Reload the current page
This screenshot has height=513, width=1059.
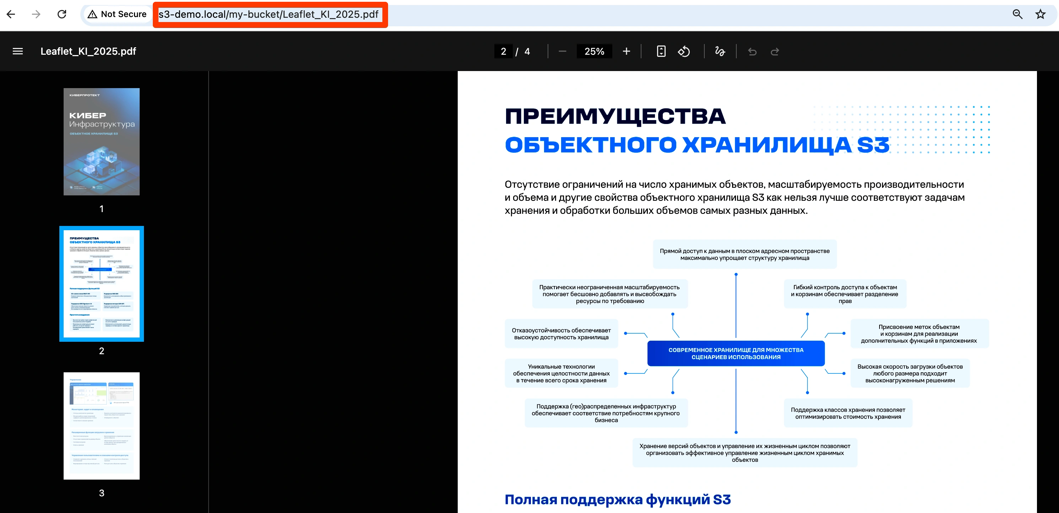coord(62,14)
